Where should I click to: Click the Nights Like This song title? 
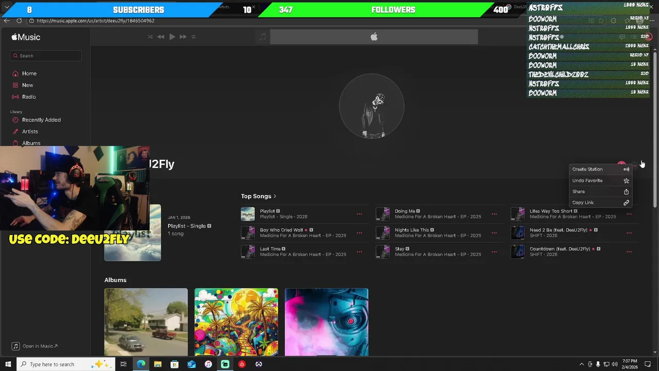tap(412, 230)
